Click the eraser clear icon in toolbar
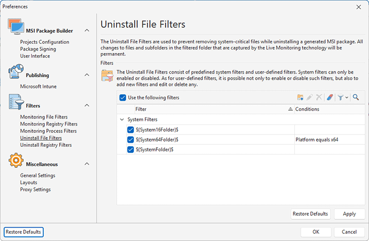369x241 pixels. click(330, 97)
